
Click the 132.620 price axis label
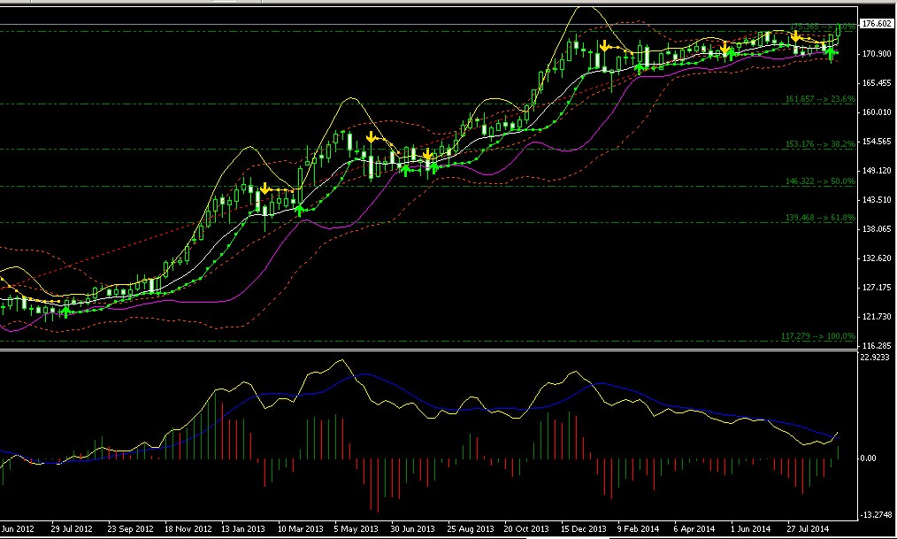(877, 258)
